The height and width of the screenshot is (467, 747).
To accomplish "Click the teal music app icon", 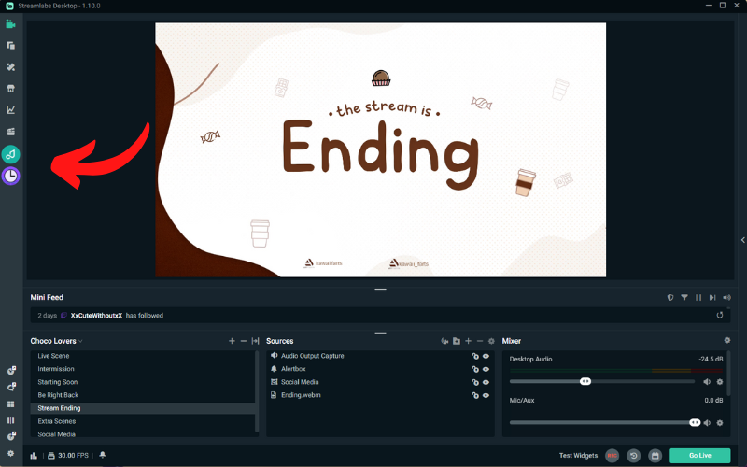I will pos(11,154).
